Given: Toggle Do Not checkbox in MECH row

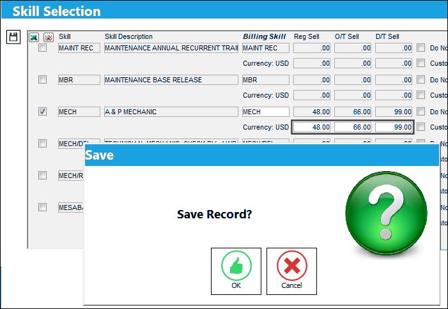Looking at the screenshot, I should point(421,111).
